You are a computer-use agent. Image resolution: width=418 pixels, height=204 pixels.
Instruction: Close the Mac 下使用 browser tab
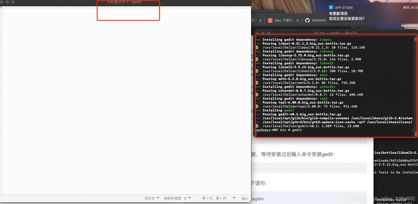point(298,21)
